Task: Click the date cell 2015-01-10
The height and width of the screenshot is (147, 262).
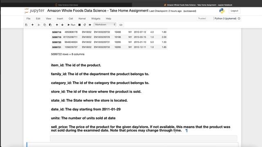Action: click(x=140, y=42)
